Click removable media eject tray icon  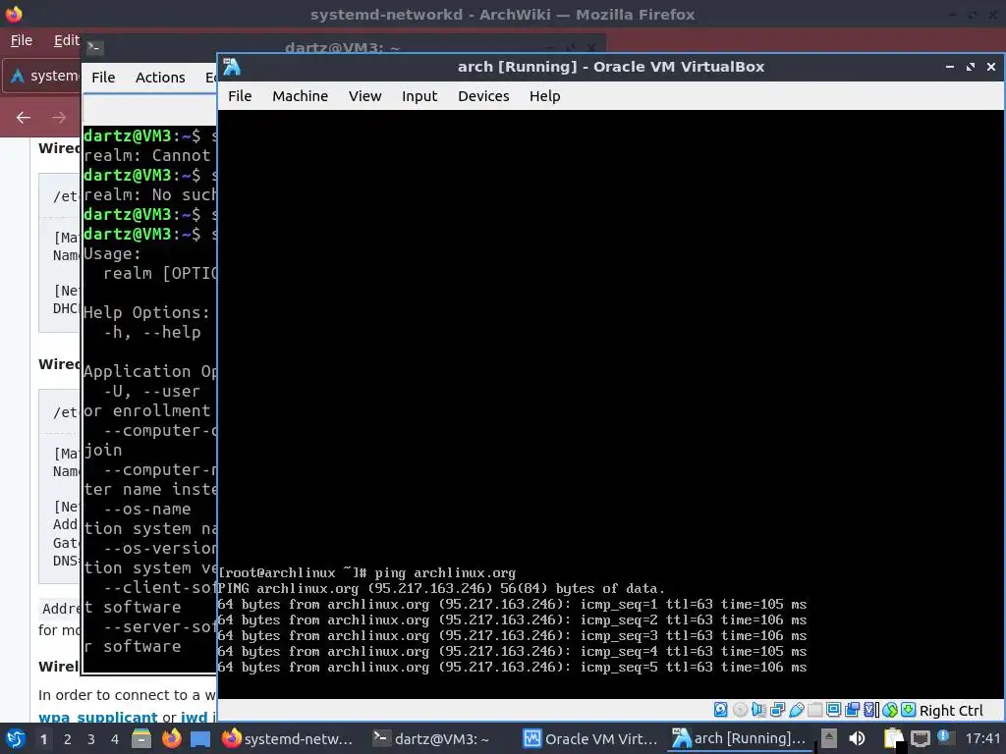tap(829, 738)
